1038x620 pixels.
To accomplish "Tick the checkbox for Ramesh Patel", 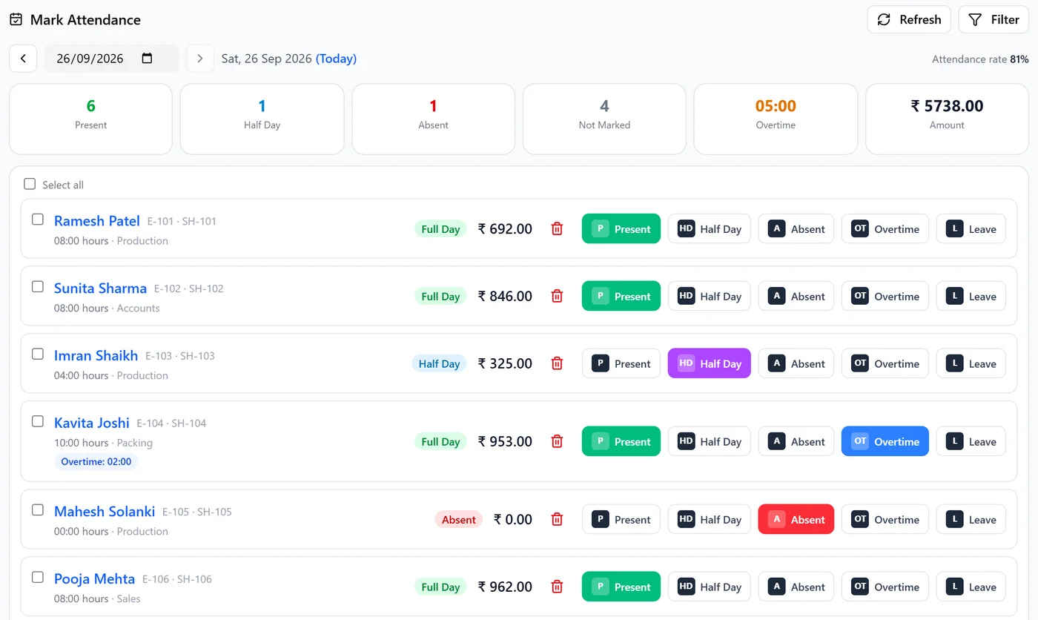I will pos(38,220).
